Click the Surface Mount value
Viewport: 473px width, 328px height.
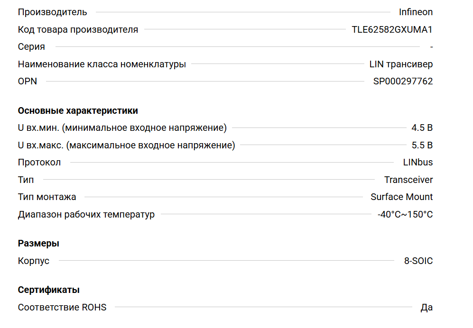401,197
